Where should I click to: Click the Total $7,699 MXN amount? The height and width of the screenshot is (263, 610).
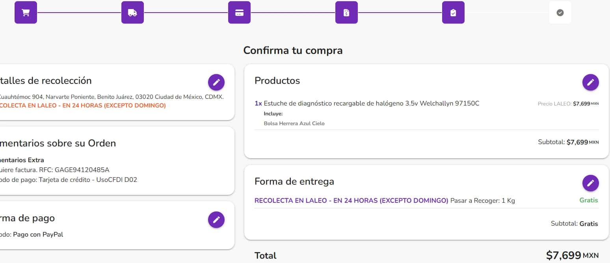(x=572, y=256)
